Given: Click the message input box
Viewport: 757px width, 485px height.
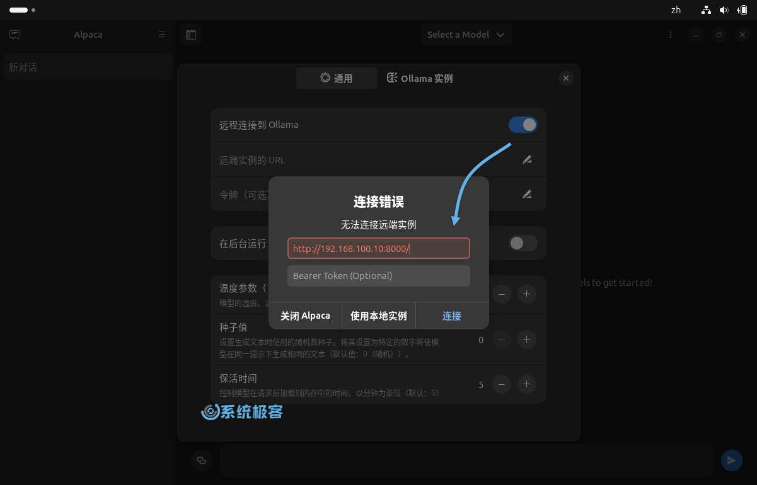Looking at the screenshot, I should [x=466, y=460].
